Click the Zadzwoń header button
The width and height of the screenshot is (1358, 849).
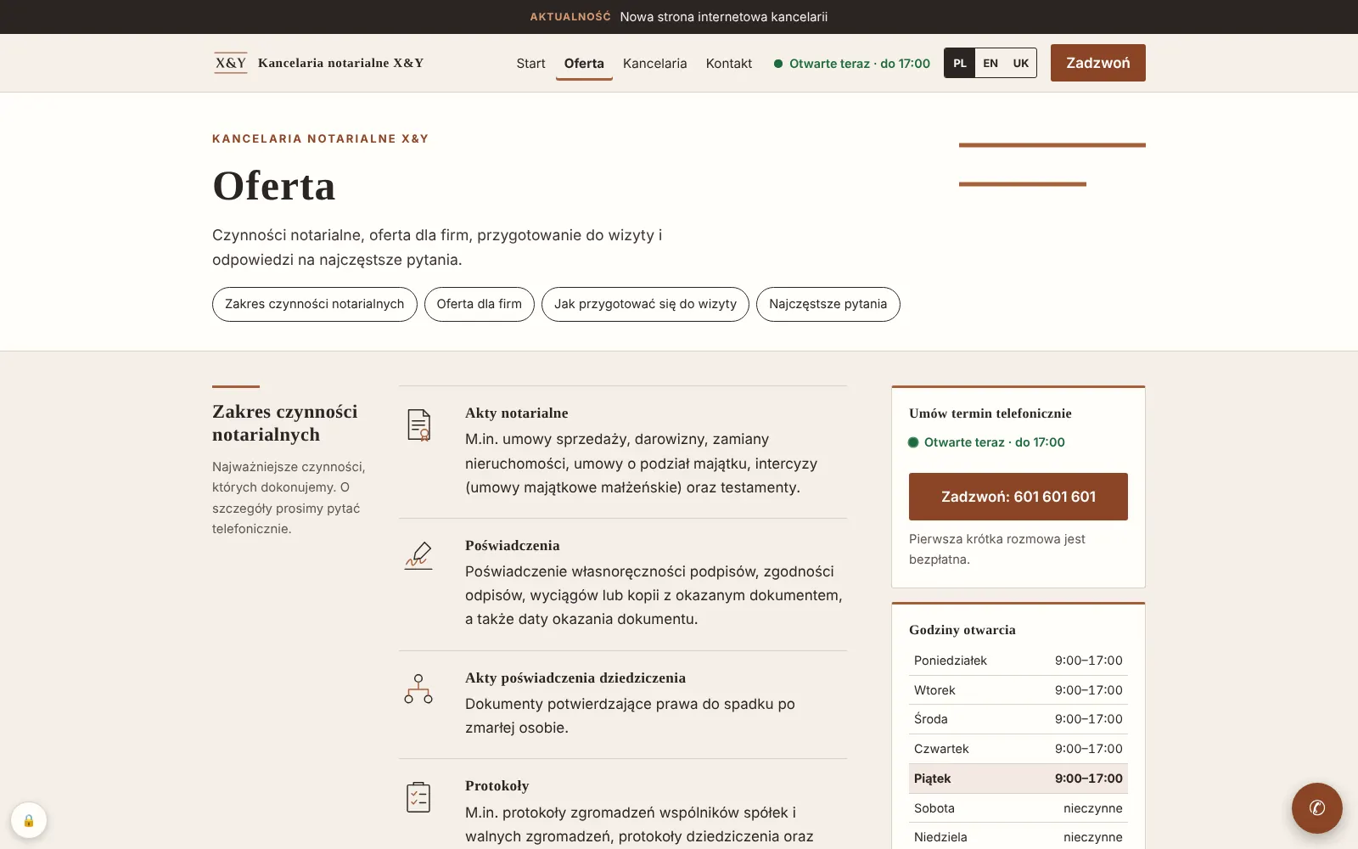(x=1097, y=63)
